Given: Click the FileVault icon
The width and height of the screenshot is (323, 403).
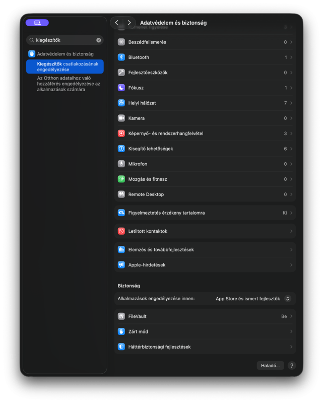Looking at the screenshot, I should pyautogui.click(x=121, y=316).
